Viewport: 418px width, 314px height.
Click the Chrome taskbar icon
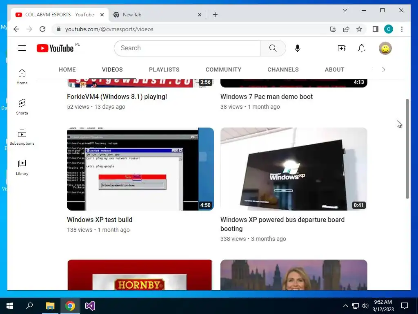pos(70,306)
